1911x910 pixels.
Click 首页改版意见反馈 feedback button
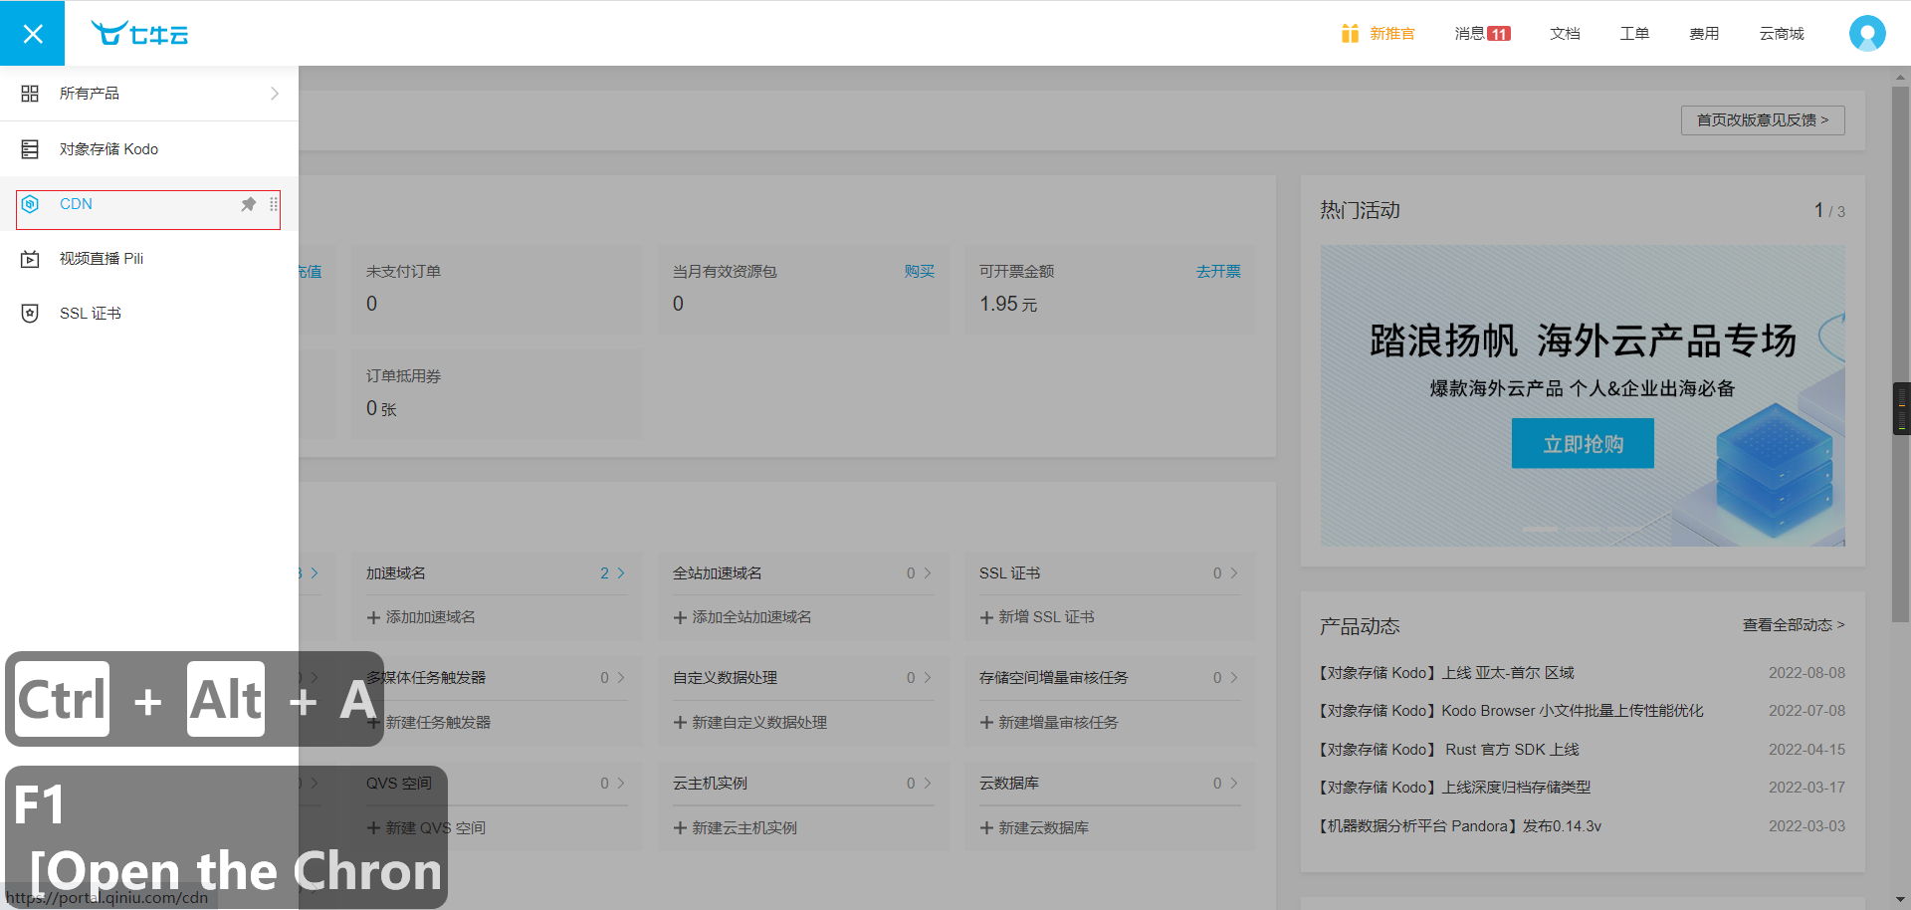(x=1763, y=120)
